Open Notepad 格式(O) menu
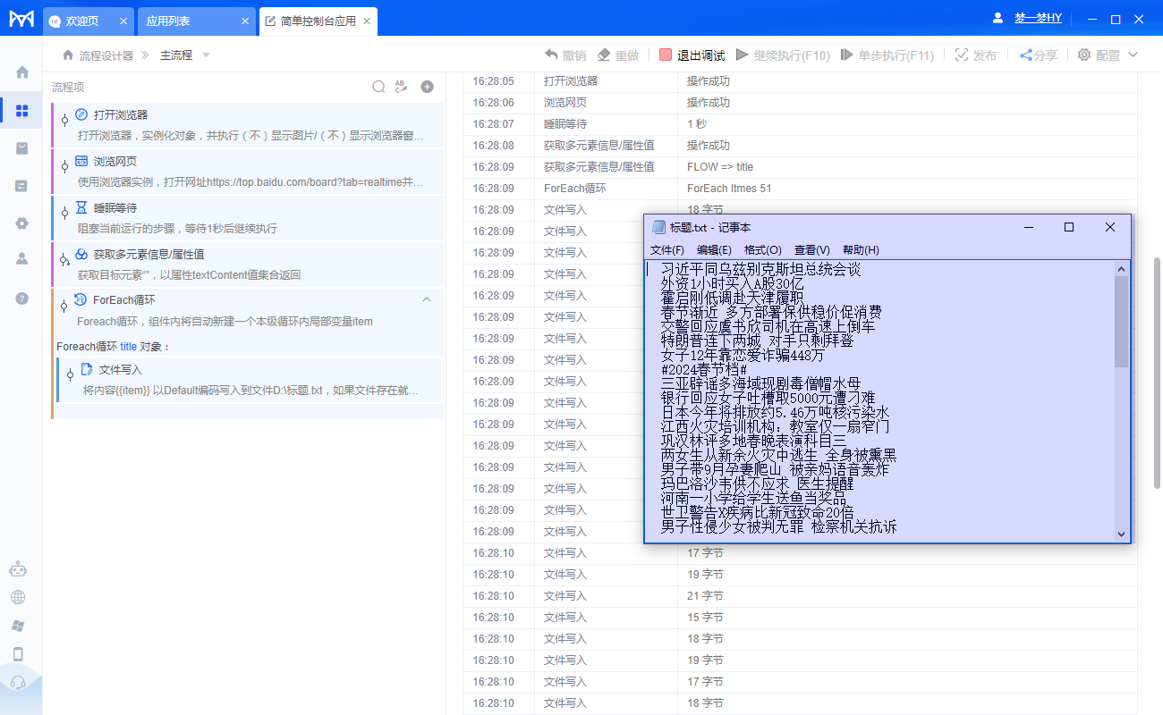Viewport: 1163px width, 715px height. click(x=763, y=249)
